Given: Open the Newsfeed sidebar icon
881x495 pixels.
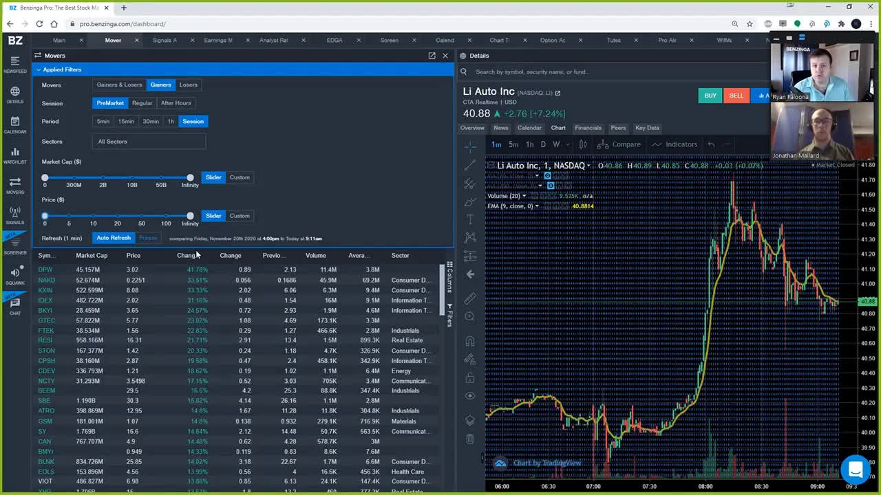Looking at the screenshot, I should [15, 65].
